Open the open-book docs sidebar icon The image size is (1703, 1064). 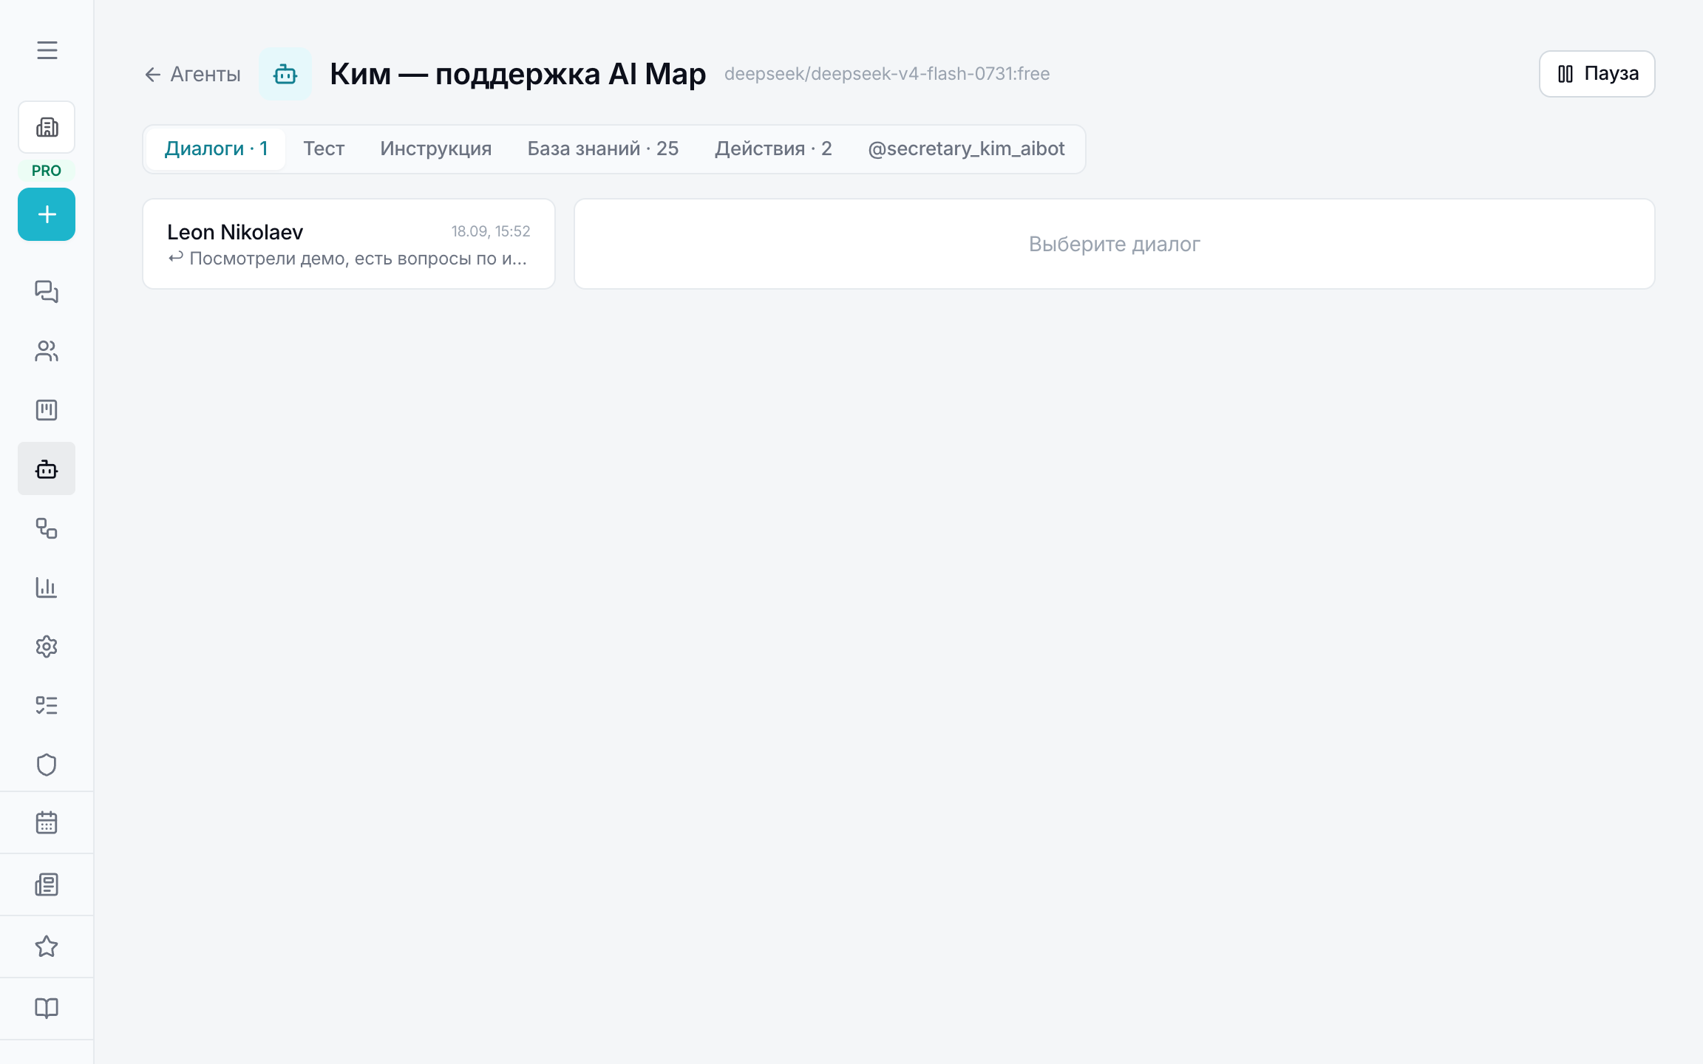[47, 1009]
